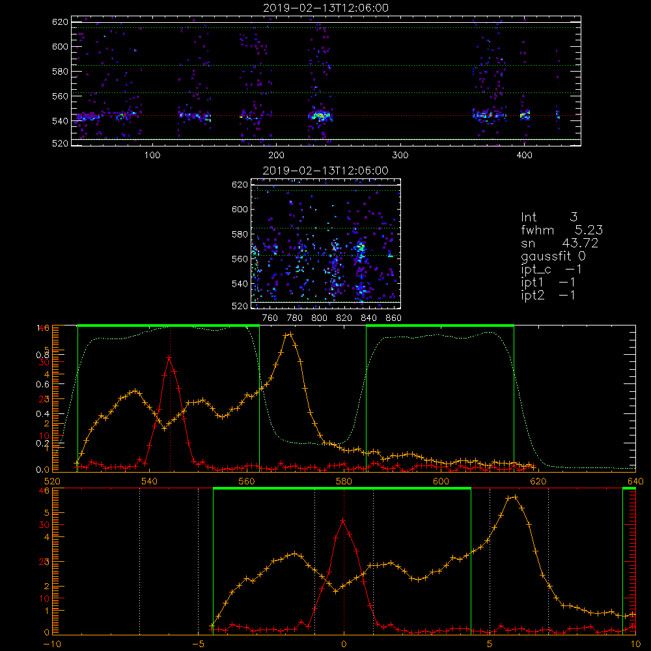Click x-axis label -10 on bottom plot
Viewport: 651px width, 651px height.
tap(52, 644)
